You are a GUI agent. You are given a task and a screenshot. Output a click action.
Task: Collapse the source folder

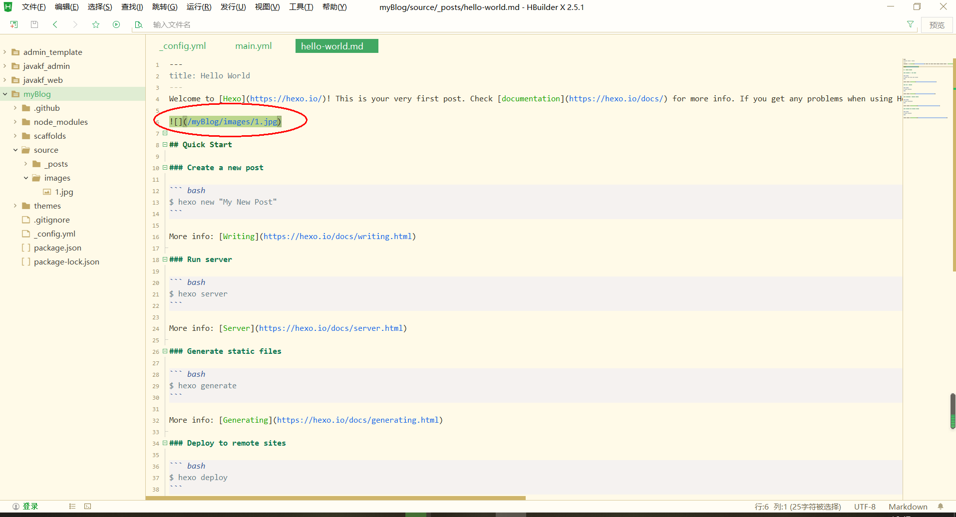15,150
